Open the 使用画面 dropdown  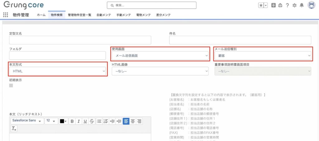(x=160, y=56)
